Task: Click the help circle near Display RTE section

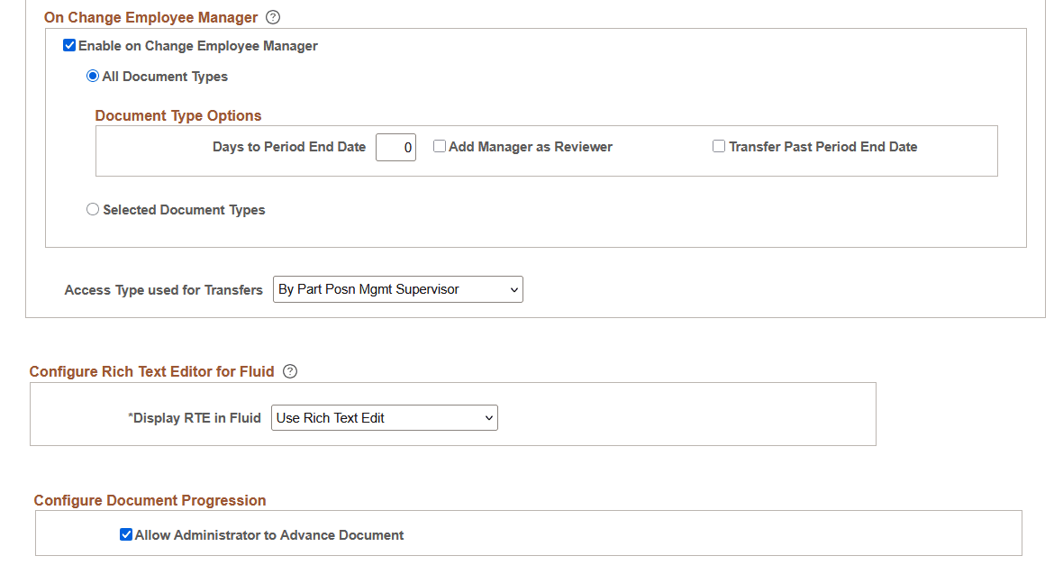Action: 289,370
